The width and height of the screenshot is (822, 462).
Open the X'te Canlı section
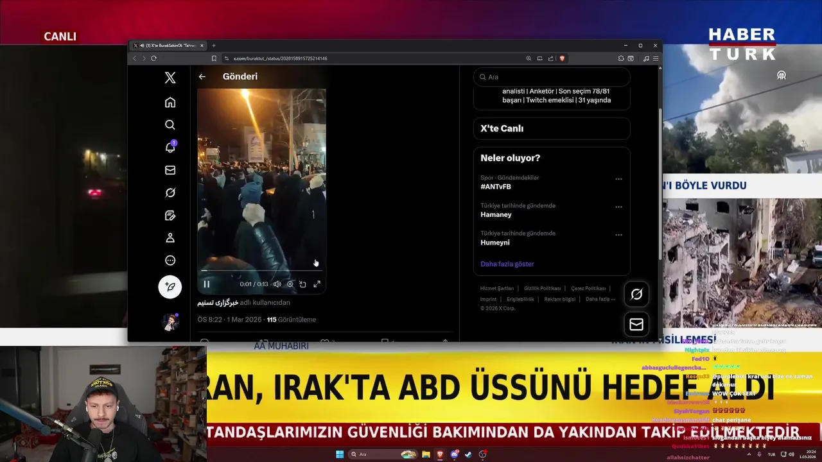click(x=552, y=128)
